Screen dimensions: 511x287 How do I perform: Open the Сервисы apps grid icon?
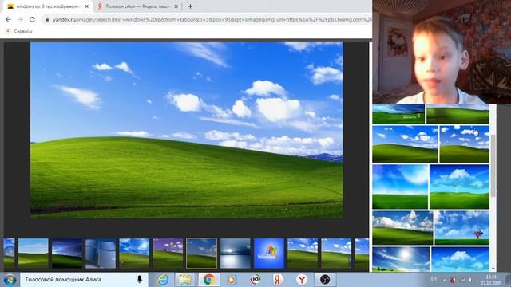click(8, 31)
